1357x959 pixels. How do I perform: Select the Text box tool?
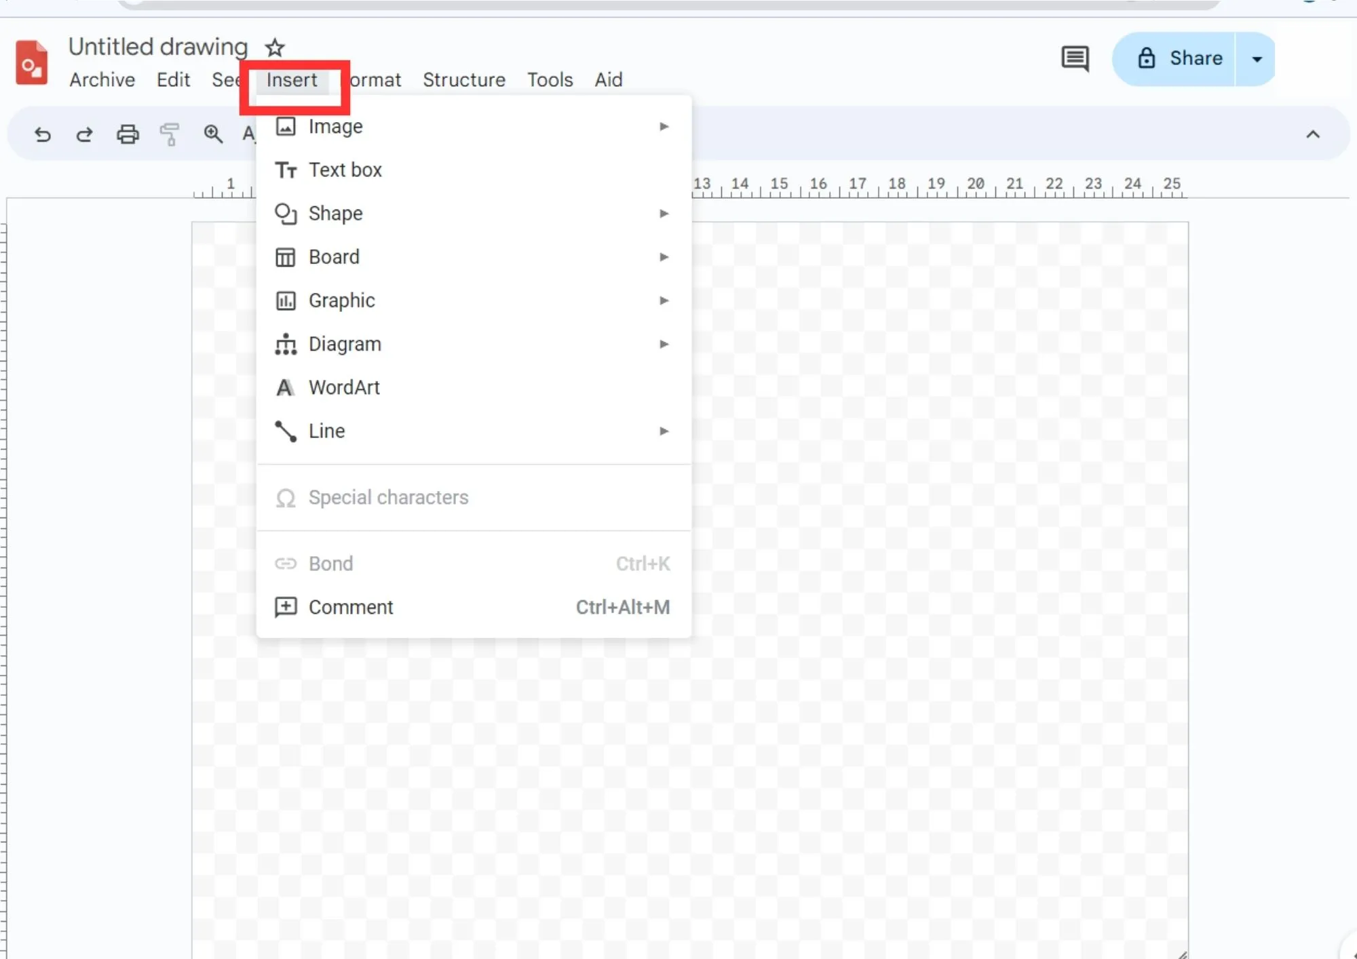(x=345, y=169)
